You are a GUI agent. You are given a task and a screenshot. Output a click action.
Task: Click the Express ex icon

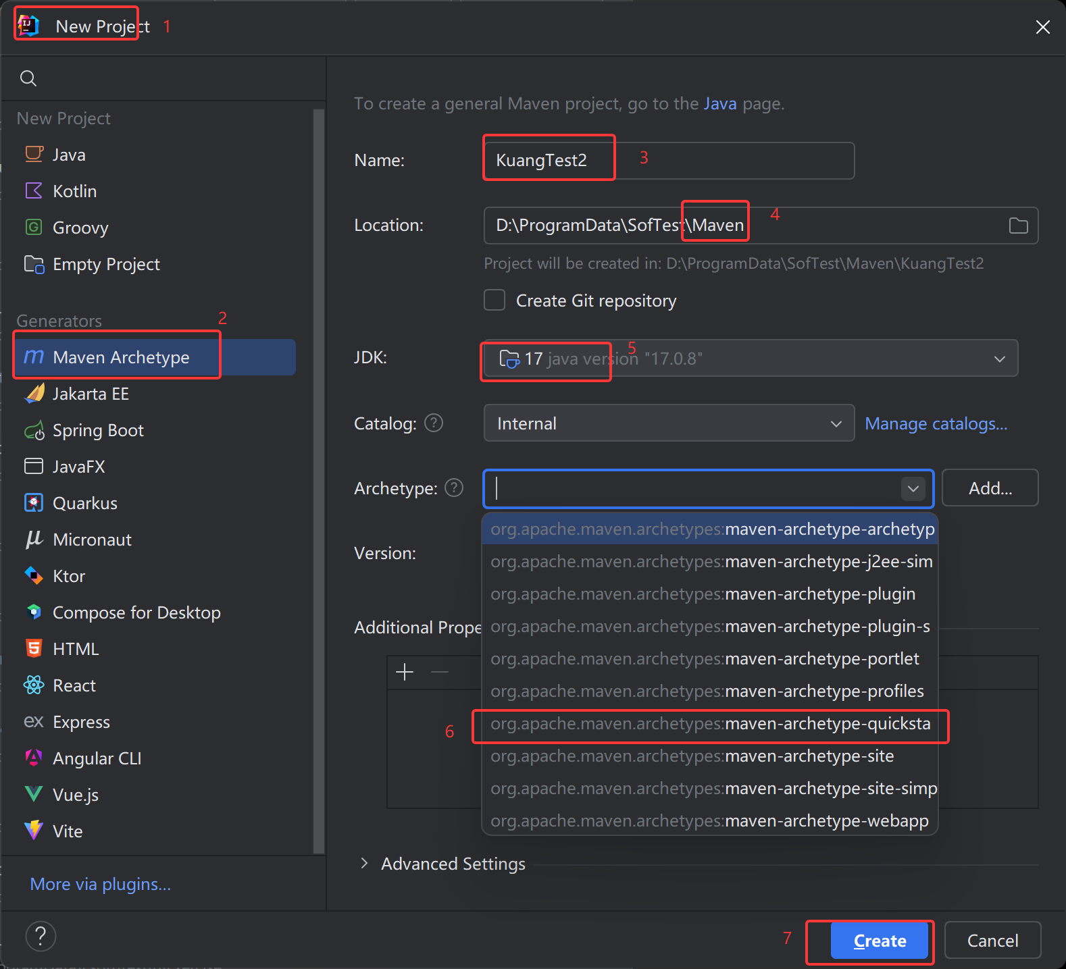(x=34, y=722)
